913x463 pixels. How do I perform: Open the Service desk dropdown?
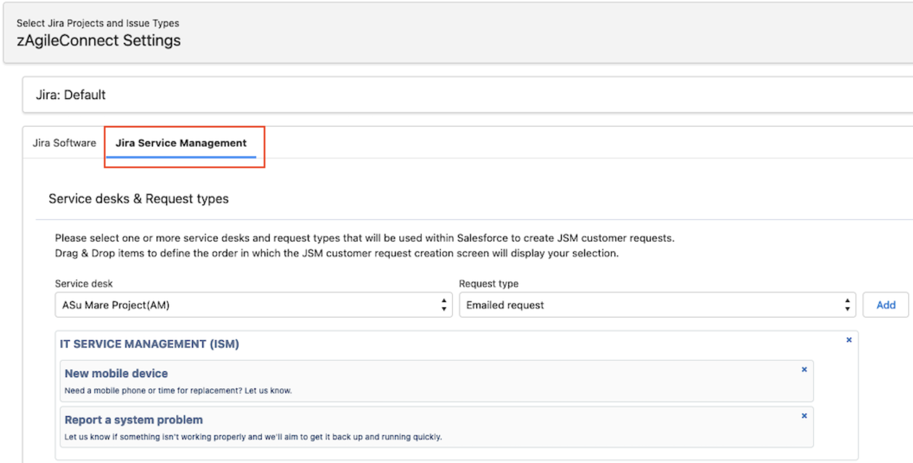[249, 305]
